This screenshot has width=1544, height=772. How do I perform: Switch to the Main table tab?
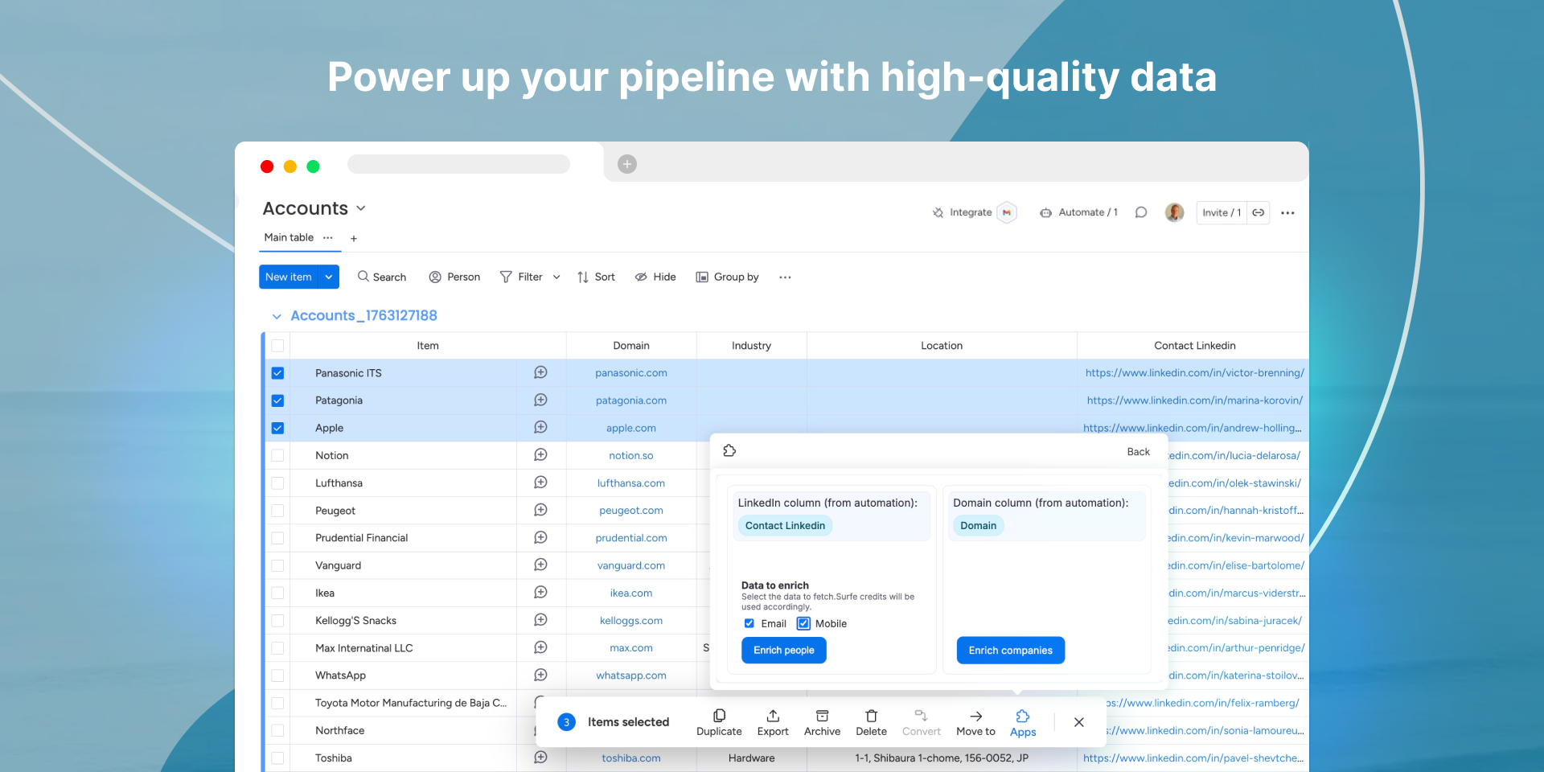point(289,237)
